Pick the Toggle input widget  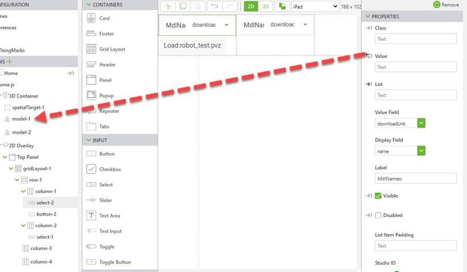point(100,246)
